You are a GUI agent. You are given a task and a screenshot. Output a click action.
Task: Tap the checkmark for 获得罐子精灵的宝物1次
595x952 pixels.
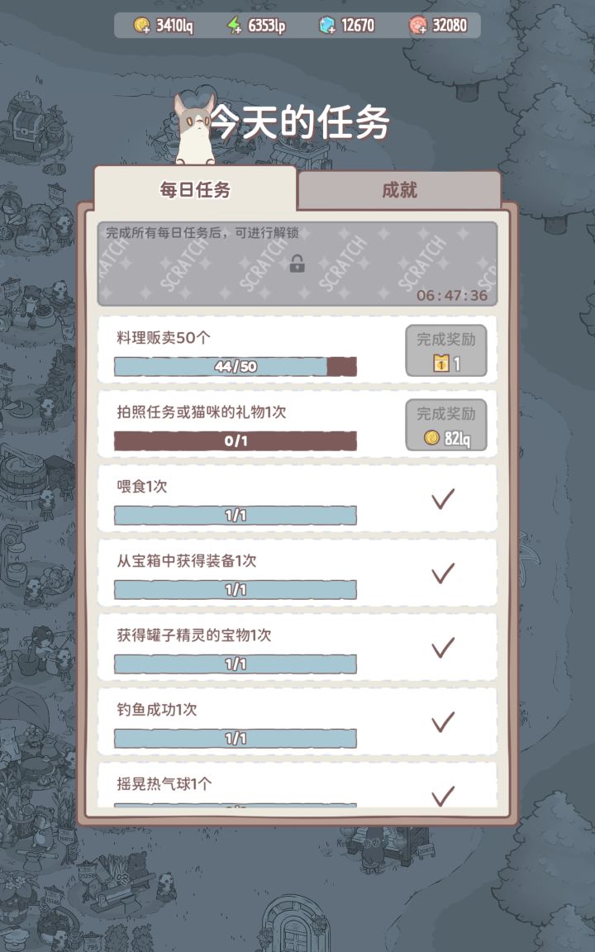tap(444, 647)
